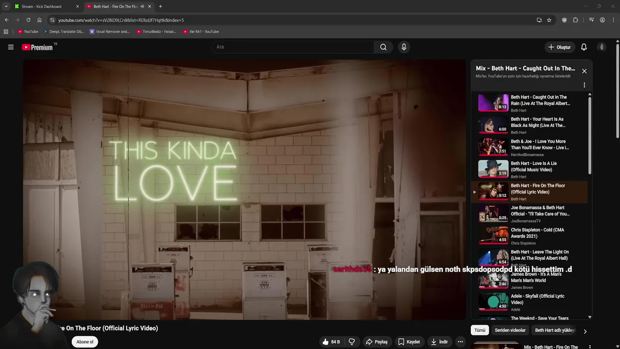
Task: Open media control icon in toolbar
Action: click(x=591, y=20)
